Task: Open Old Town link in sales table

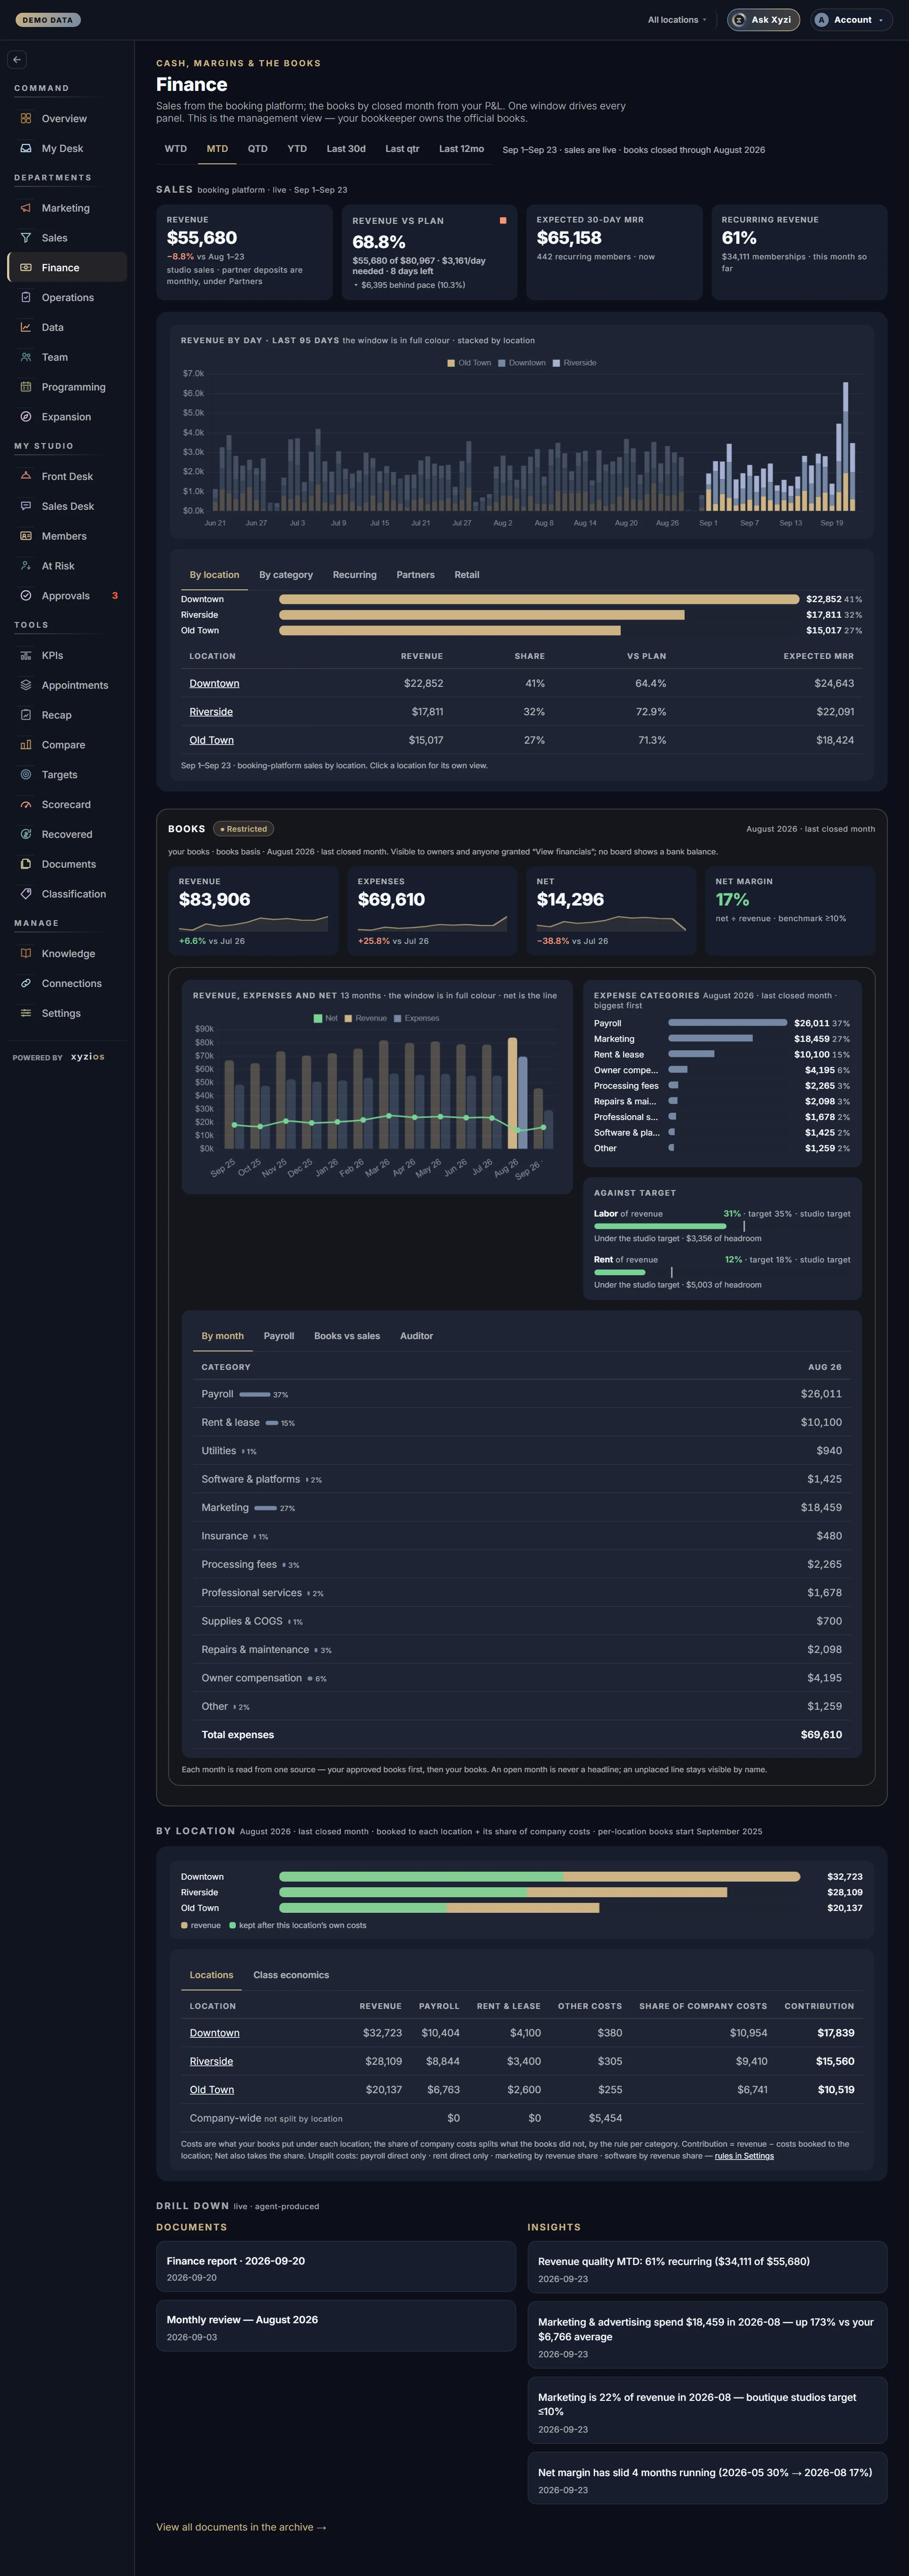Action: (x=211, y=740)
